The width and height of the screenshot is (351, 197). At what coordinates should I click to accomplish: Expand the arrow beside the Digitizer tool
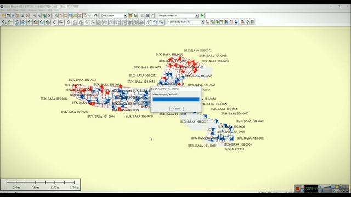[x=90, y=16]
